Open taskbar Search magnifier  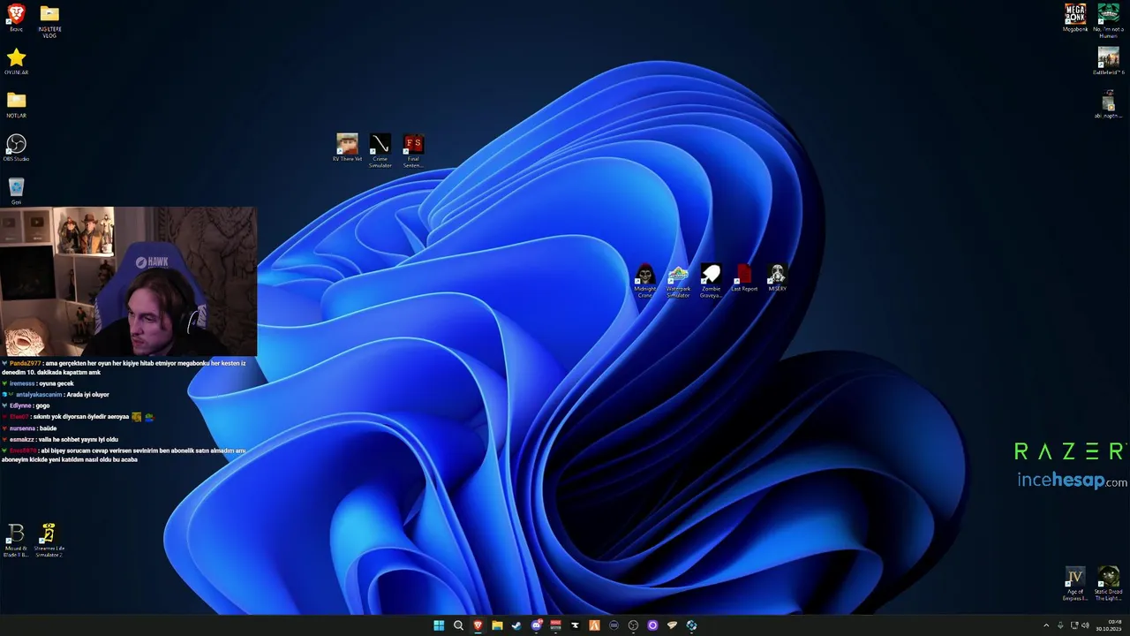point(458,625)
